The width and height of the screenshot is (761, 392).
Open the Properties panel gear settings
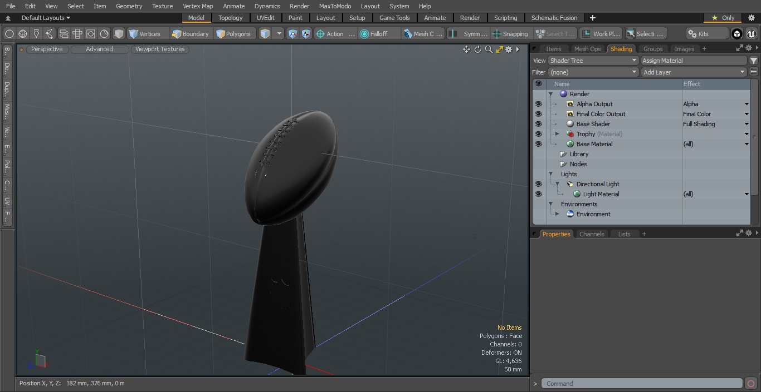pos(749,234)
